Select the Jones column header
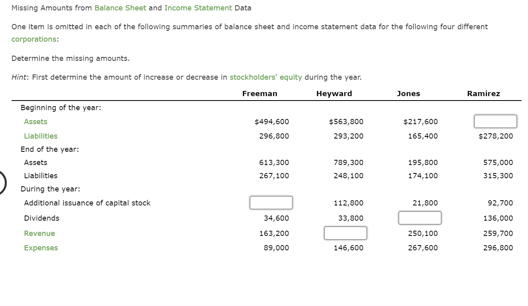 coord(408,93)
